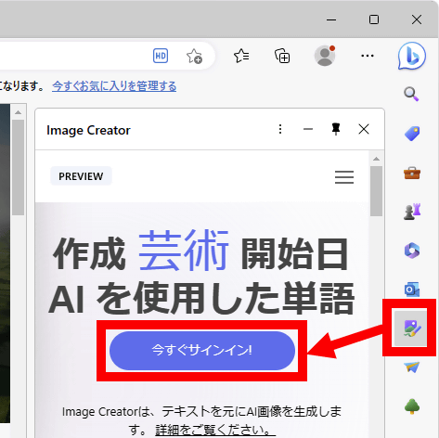Viewport: 439px width, 438px height.
Task: Add this page to favorites star icon
Action: coord(194,56)
